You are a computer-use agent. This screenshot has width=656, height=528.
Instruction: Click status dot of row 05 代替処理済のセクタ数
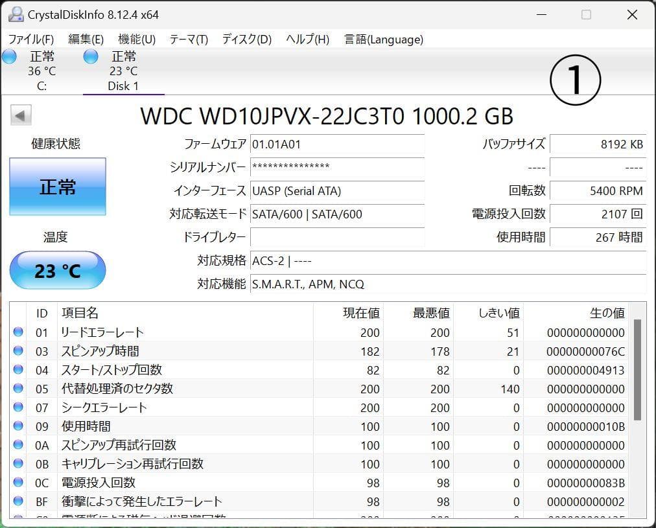18,388
